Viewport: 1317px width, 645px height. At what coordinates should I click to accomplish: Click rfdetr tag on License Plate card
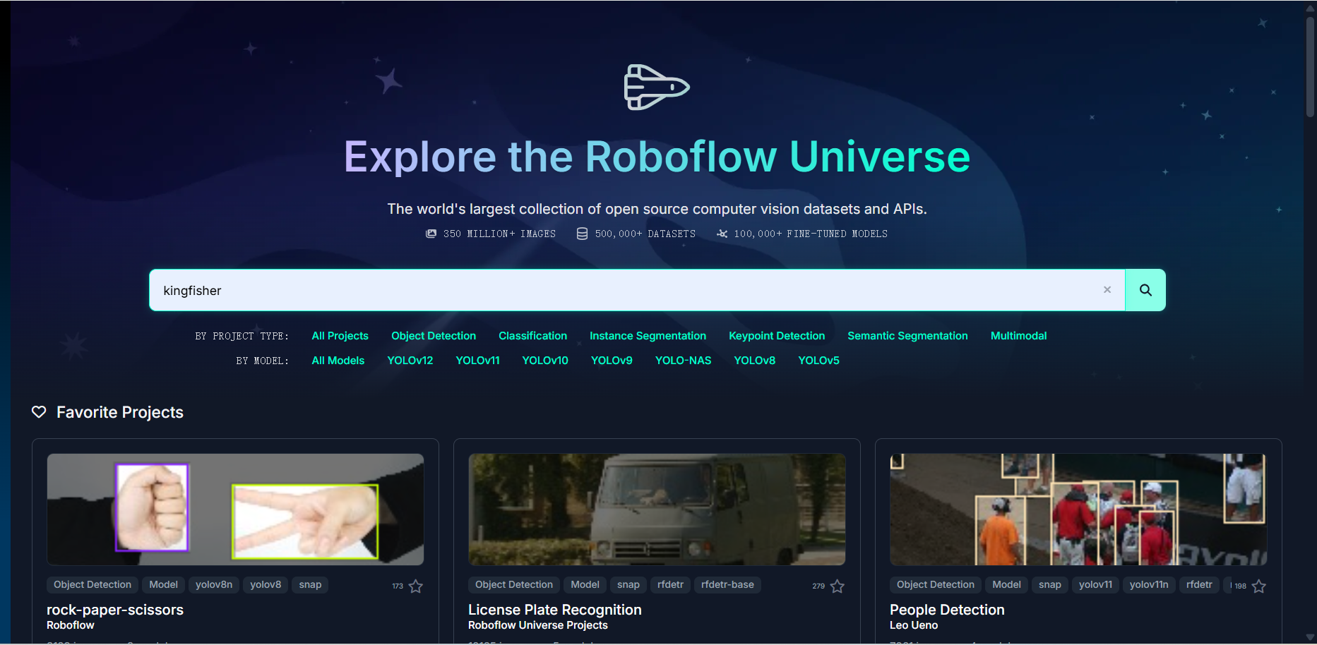(x=670, y=585)
